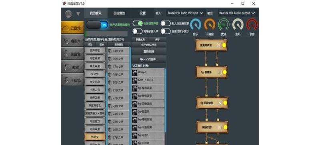Select the 25岁女声 voice preset
The width and height of the screenshot is (320, 145).
pyautogui.click(x=118, y=122)
